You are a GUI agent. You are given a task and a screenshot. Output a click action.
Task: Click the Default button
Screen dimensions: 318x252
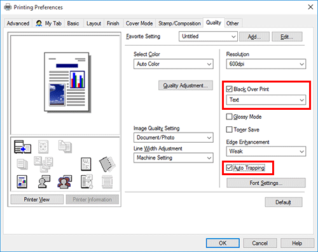284,202
